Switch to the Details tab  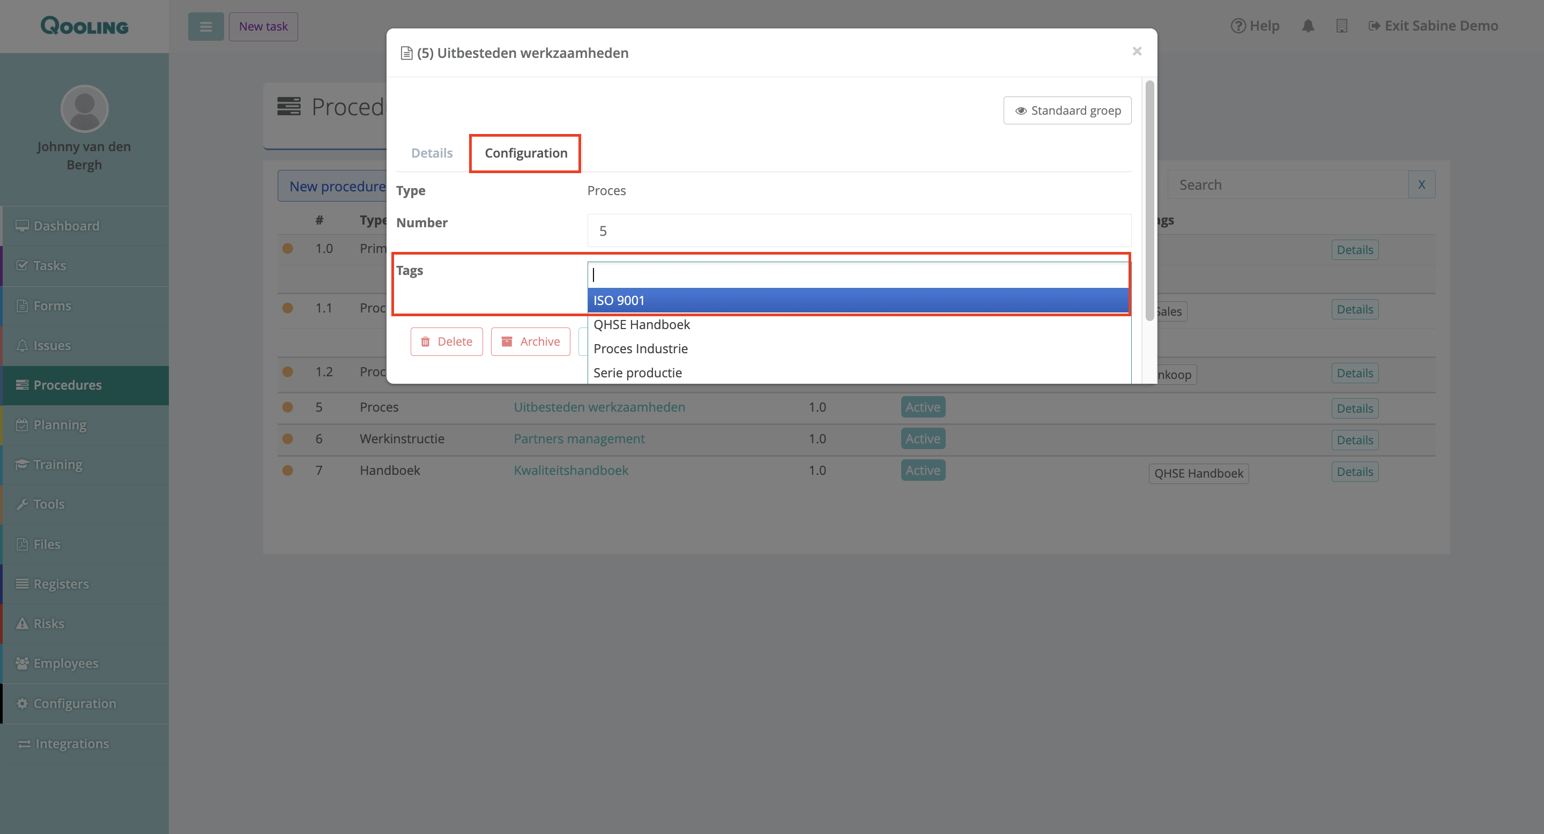(432, 153)
